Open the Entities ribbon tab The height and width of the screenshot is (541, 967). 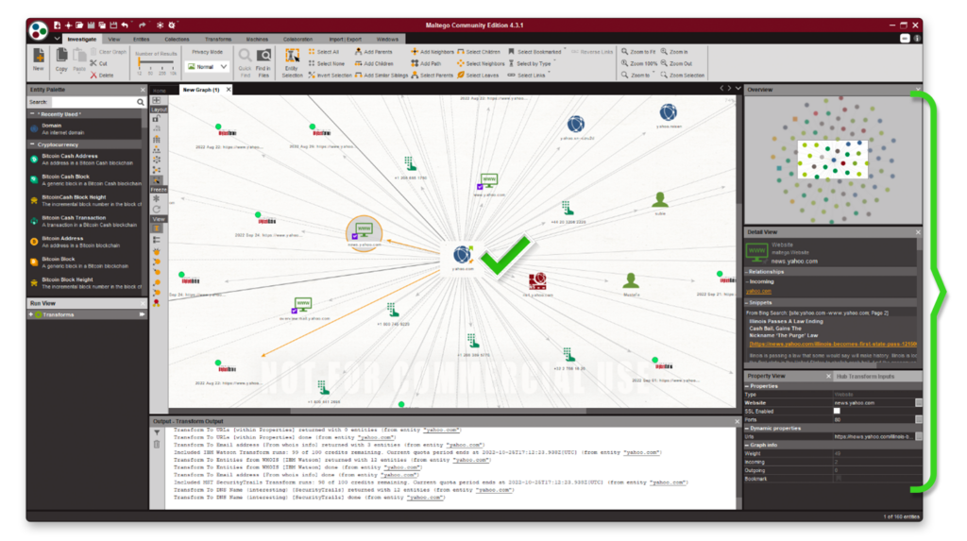click(142, 39)
